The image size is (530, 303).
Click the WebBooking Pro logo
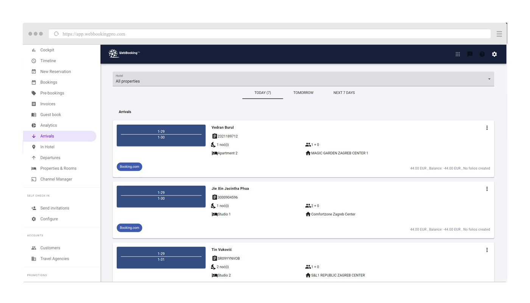tap(124, 53)
